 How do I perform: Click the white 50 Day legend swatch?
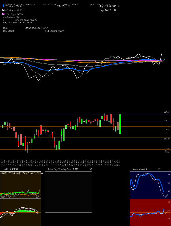(3, 10)
